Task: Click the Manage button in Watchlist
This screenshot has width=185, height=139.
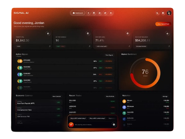Action: pos(165,97)
